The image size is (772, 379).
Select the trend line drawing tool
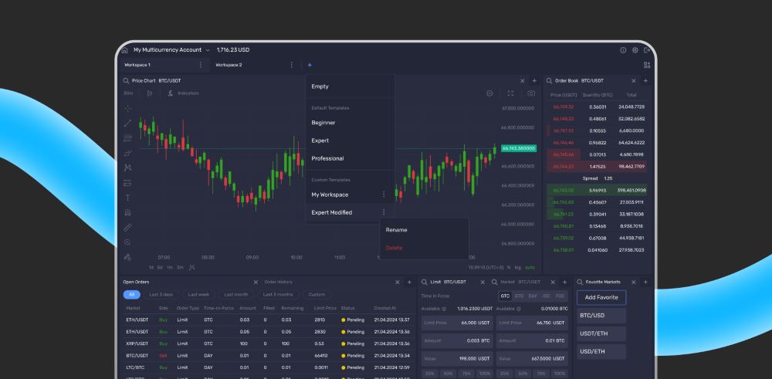(x=128, y=123)
